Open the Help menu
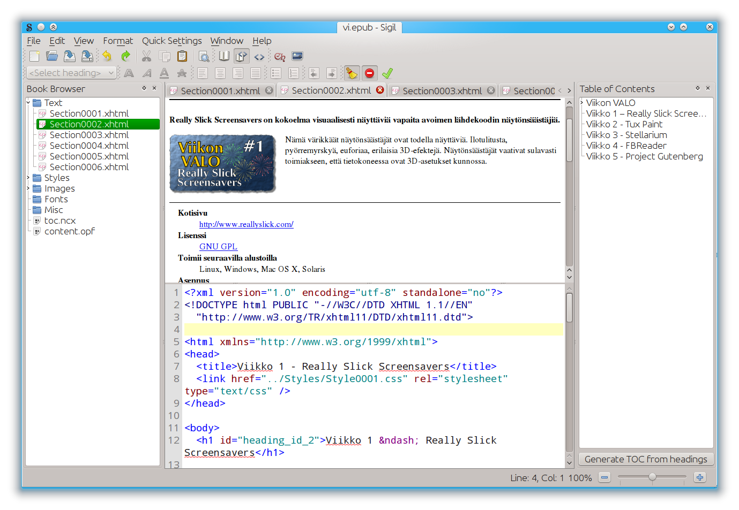Viewport: 739px width, 510px height. (262, 41)
